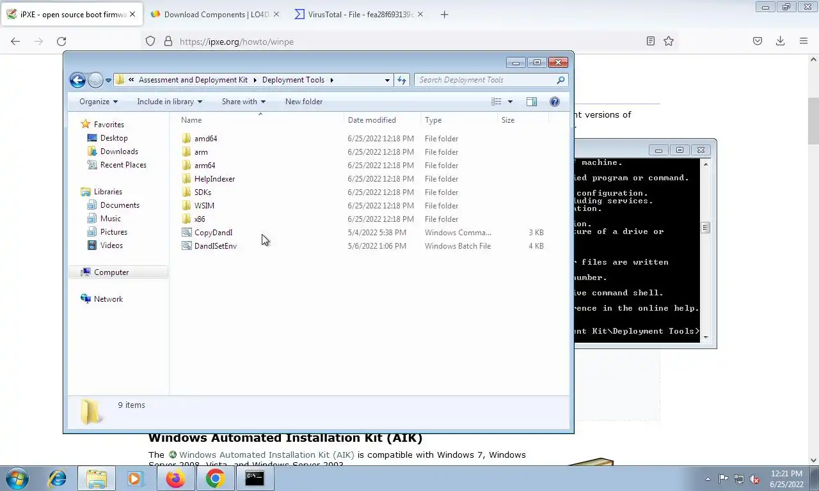Open Firefox downloads panel
Image resolution: width=819 pixels, height=491 pixels.
coord(780,42)
